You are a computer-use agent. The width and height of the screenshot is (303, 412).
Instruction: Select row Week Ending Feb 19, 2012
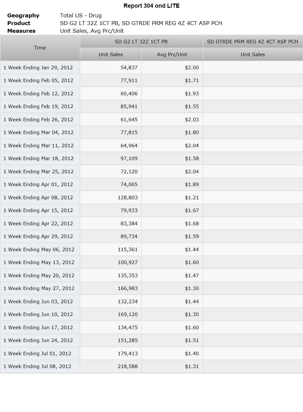[x=151, y=107]
